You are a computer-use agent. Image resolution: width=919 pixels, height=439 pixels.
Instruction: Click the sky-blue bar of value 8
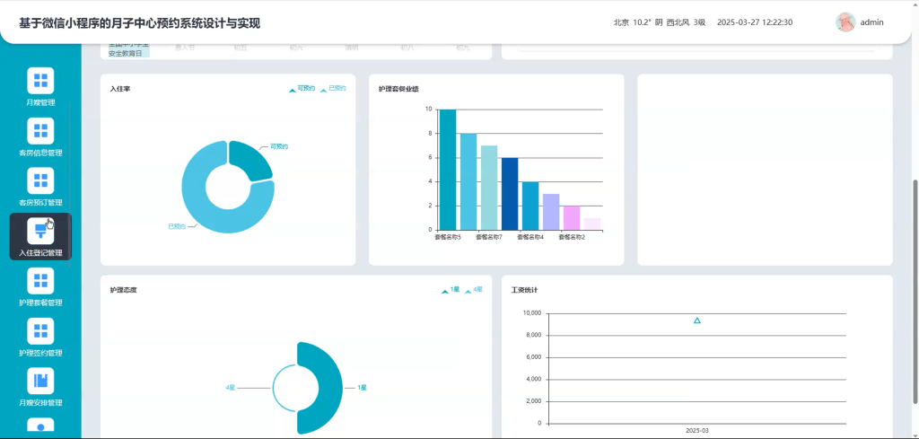pyautogui.click(x=468, y=181)
